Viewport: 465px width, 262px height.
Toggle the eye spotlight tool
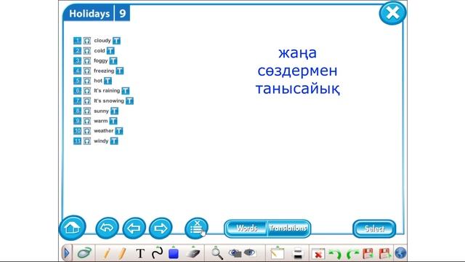pyautogui.click(x=250, y=253)
